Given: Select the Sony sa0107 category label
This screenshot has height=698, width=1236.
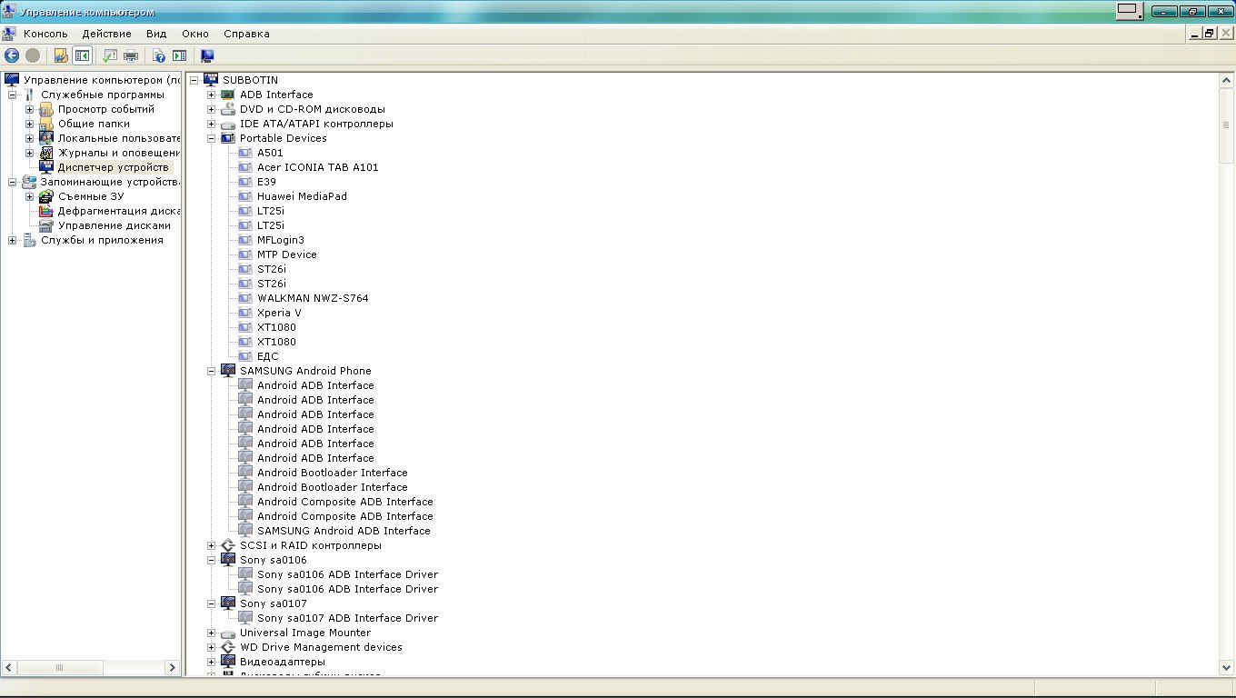Looking at the screenshot, I should tap(274, 603).
